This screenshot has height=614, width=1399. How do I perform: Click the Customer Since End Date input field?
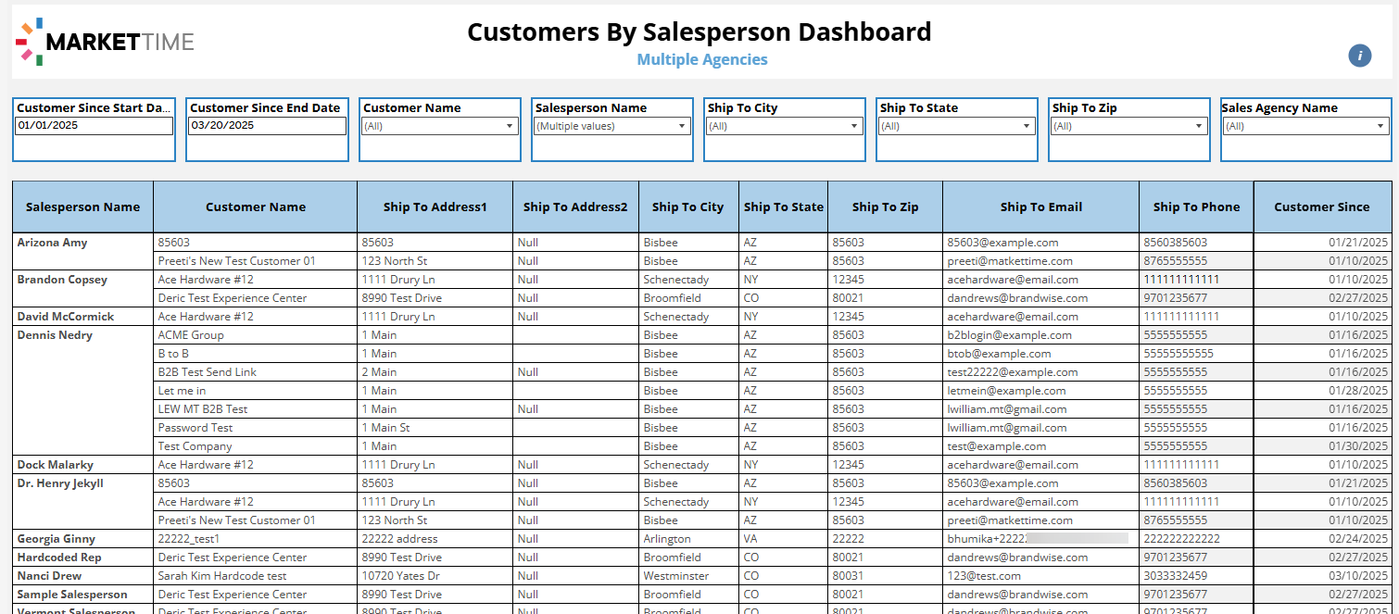tap(268, 126)
